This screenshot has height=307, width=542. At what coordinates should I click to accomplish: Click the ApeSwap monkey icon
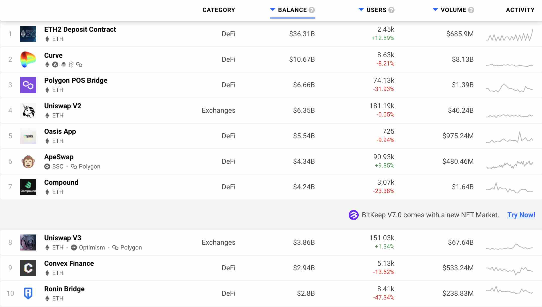click(28, 161)
